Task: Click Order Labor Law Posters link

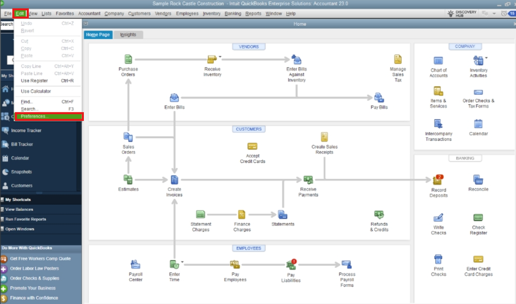Action: pyautogui.click(x=35, y=268)
